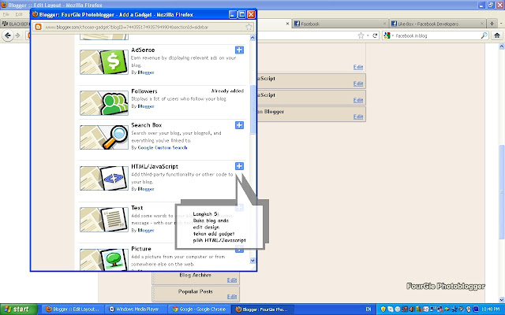
Task: Open the Search Box gadget title
Action: point(147,125)
